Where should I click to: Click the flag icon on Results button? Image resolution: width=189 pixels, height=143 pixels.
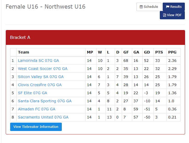pyautogui.click(x=168, y=7)
